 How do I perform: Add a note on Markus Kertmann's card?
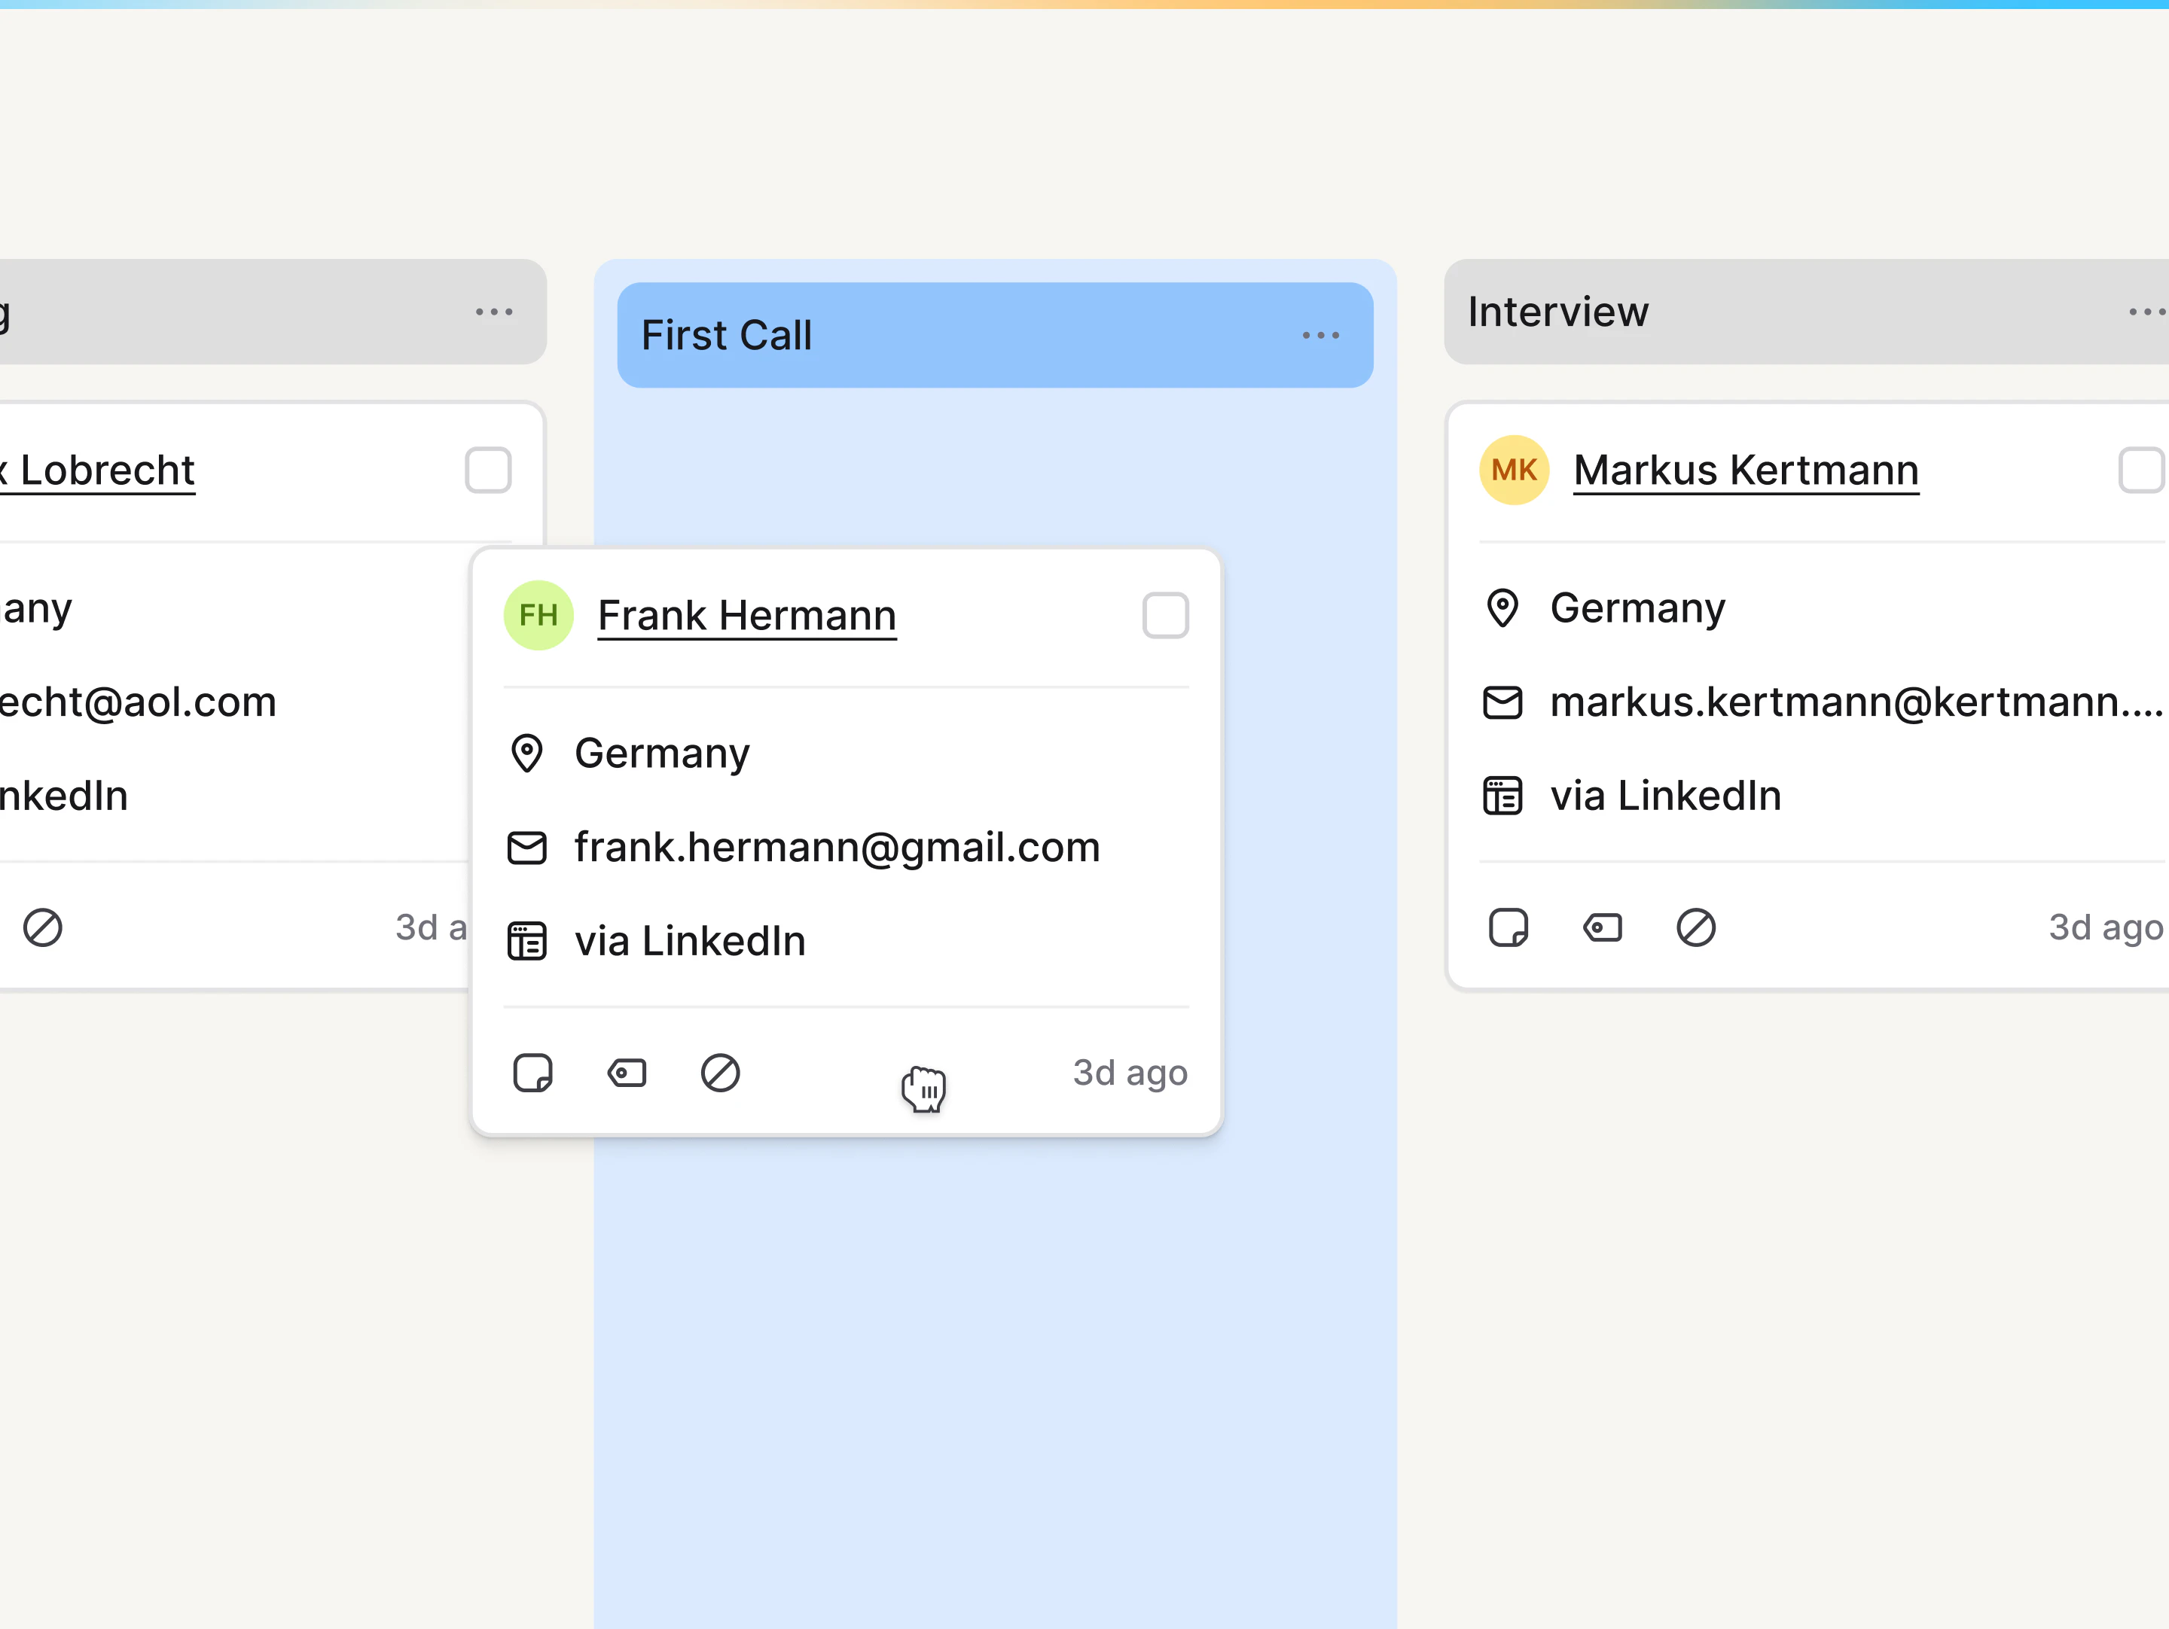[1508, 927]
